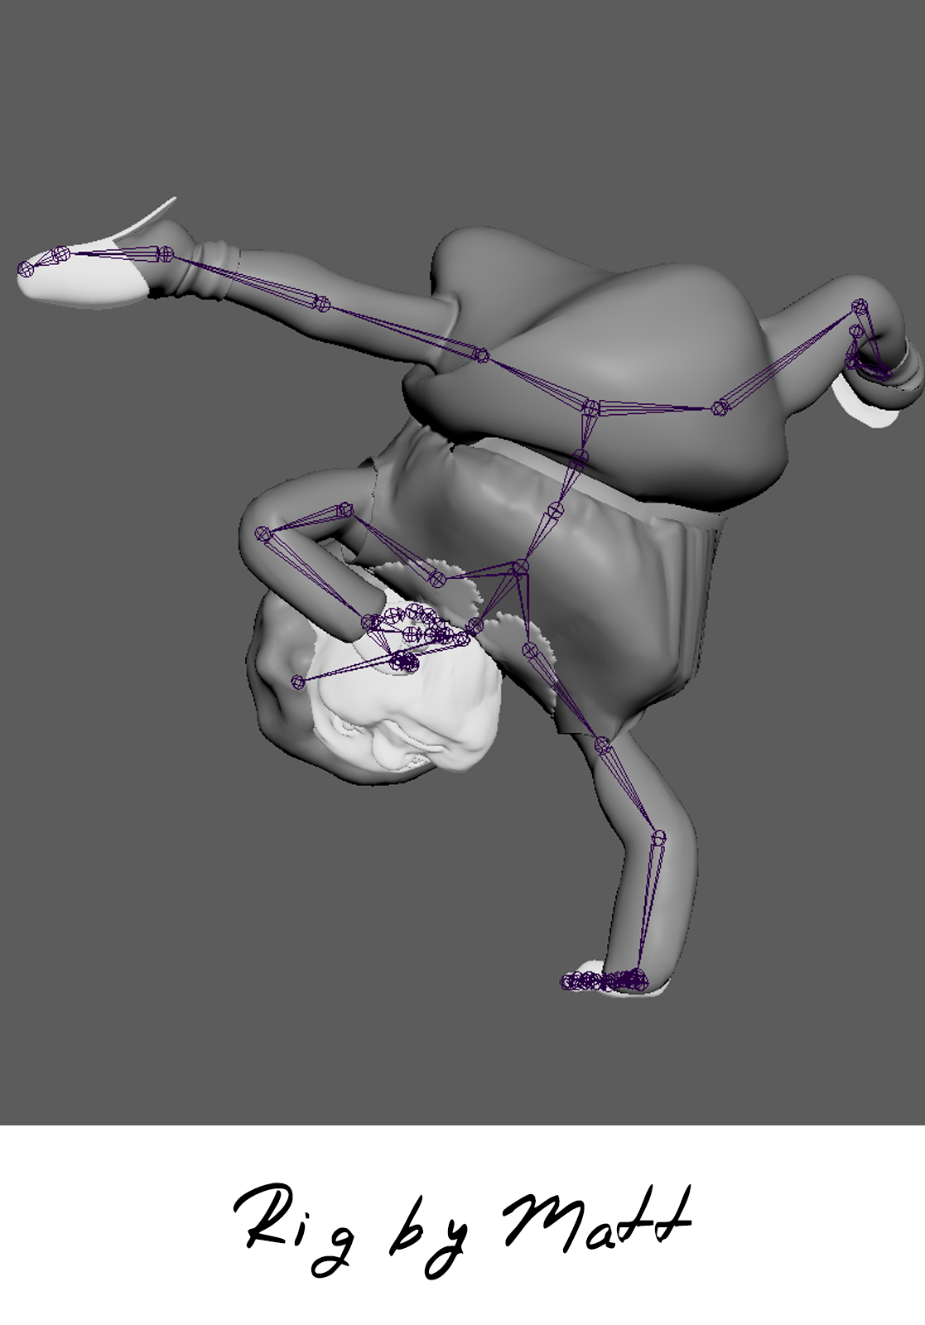Click the ankle joint of the extended leg

tap(166, 253)
